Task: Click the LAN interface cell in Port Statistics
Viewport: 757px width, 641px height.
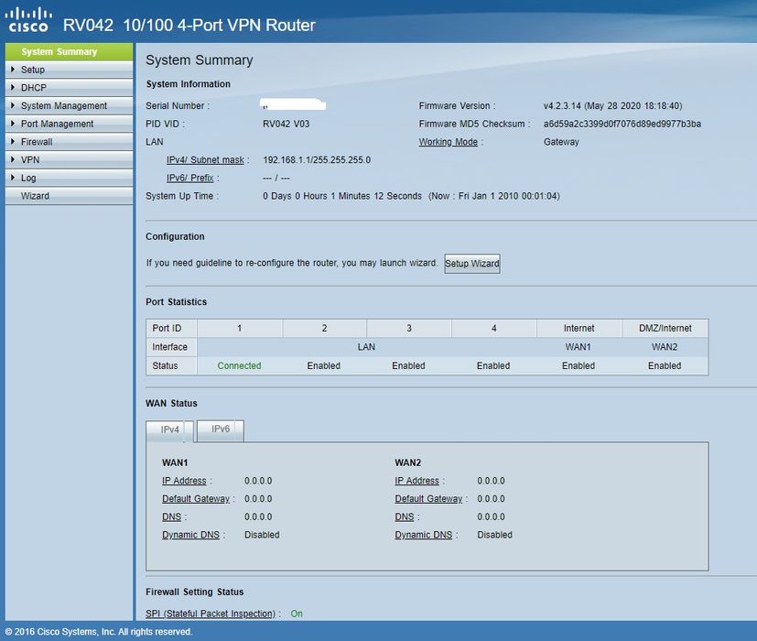Action: [x=366, y=347]
